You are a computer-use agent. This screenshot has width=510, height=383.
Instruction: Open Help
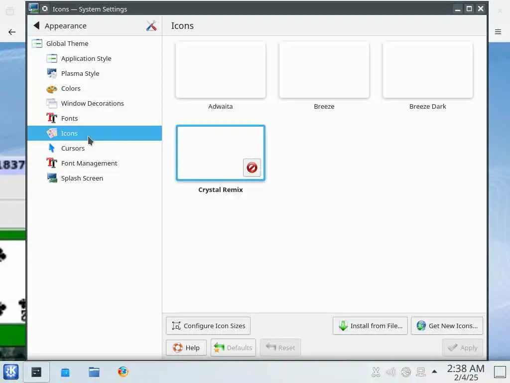click(x=186, y=348)
